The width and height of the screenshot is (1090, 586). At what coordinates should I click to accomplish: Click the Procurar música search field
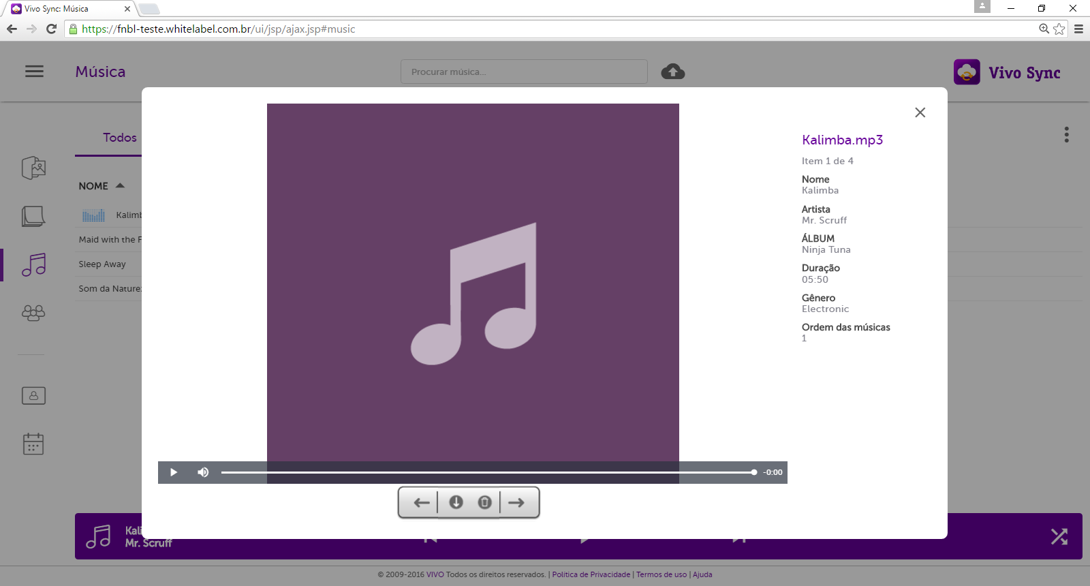click(x=524, y=72)
